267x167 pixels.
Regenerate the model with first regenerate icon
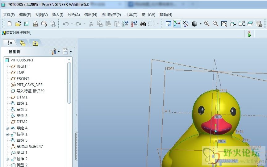126,24
